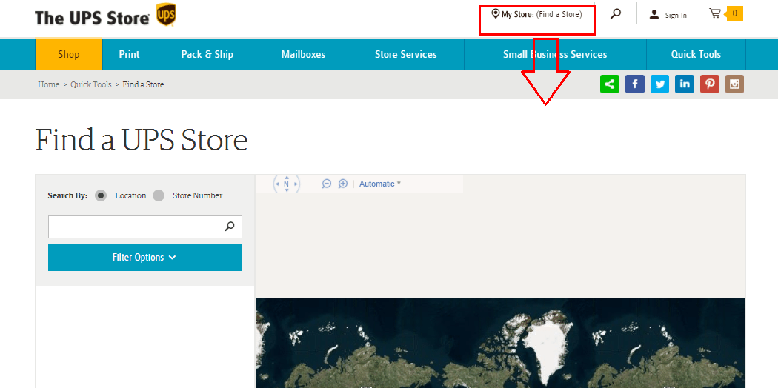Select the Store Number radio button
778x388 pixels.
point(159,195)
